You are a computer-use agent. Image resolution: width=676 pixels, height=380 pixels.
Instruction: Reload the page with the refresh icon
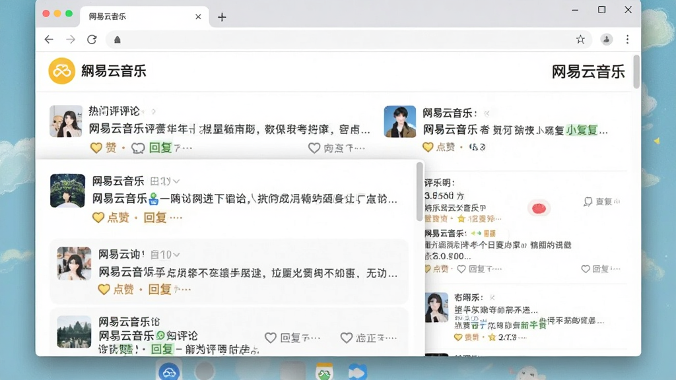[92, 40]
